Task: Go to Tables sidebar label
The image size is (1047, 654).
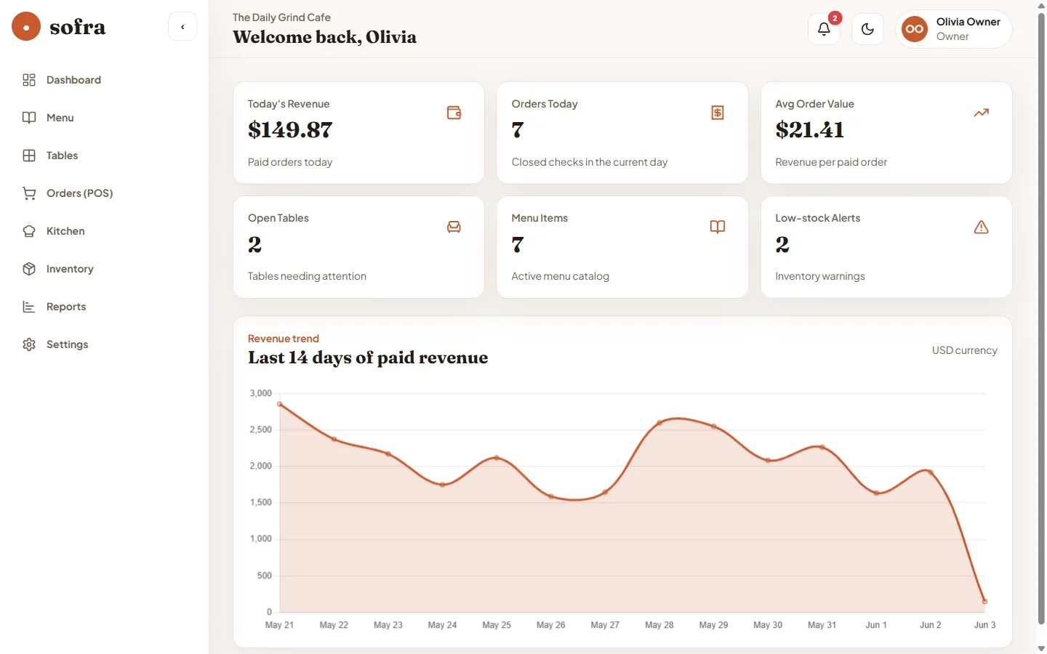Action: click(x=62, y=156)
